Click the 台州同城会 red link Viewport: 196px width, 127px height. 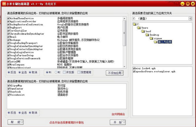[118, 114]
